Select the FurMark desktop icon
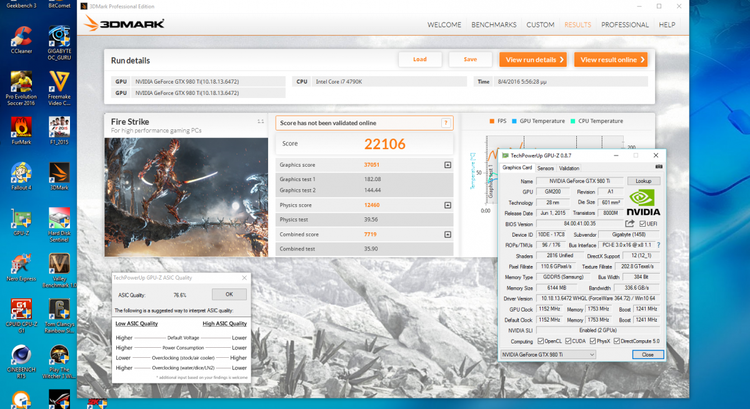The height and width of the screenshot is (409, 750). [21, 129]
